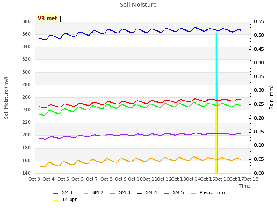Click the orange SM 2 legend swatch
The height and width of the screenshot is (208, 277).
[86, 193]
